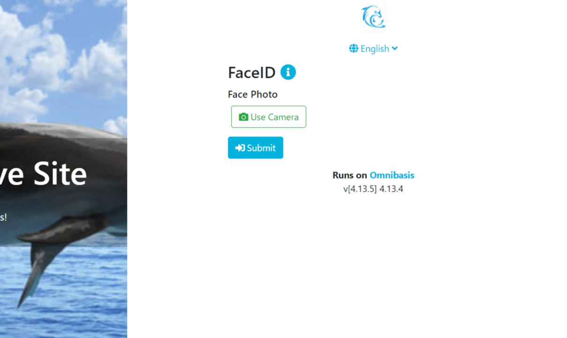Click the FaceID heading
The width and height of the screenshot is (567, 338).
(x=252, y=73)
